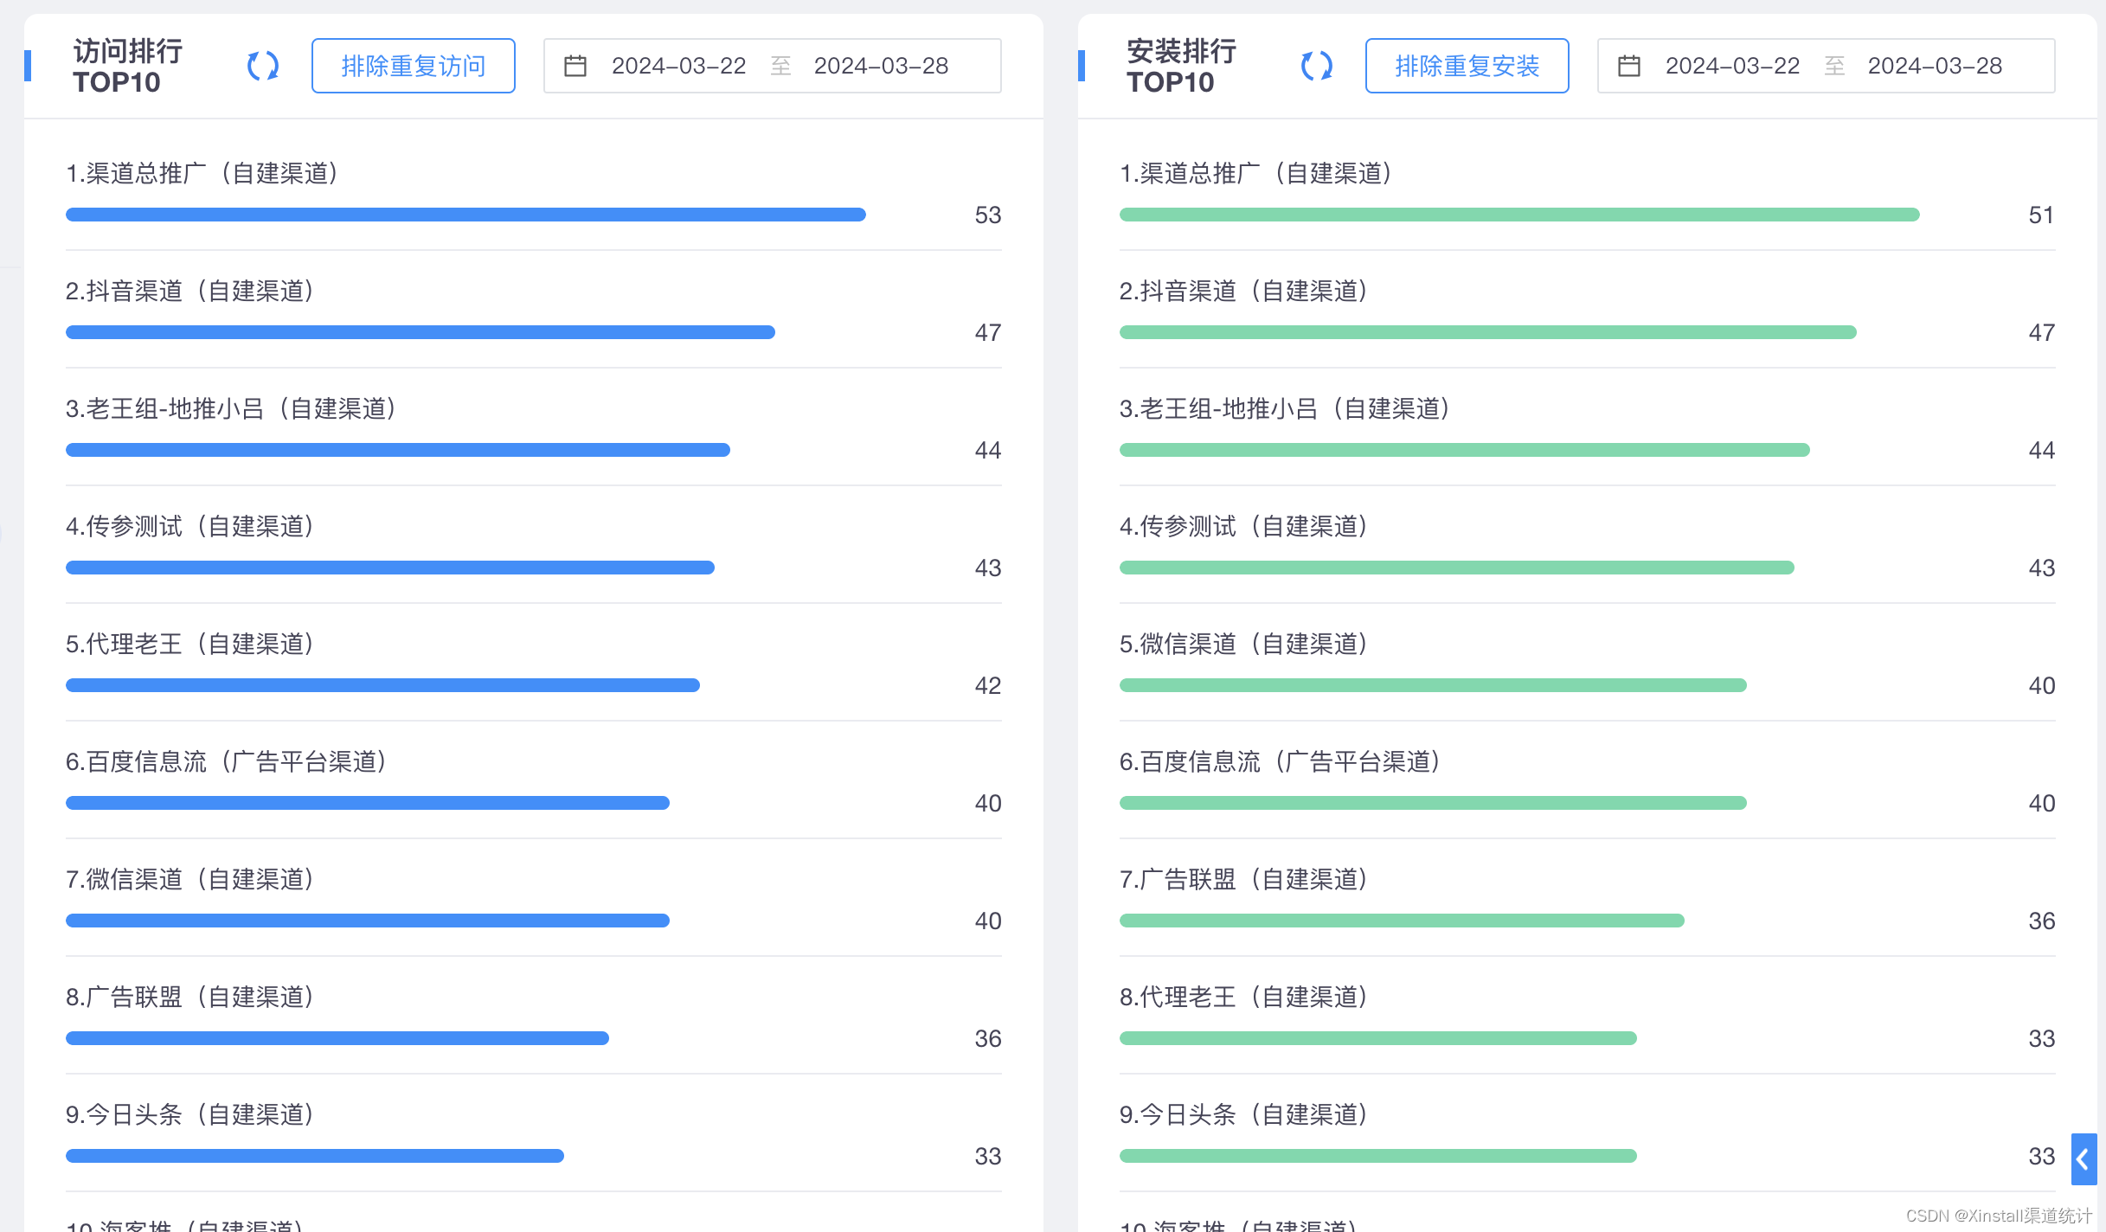The width and height of the screenshot is (2106, 1232).
Task: Select install row 7.广告联盟（自建渠道）
Action: click(x=1588, y=898)
